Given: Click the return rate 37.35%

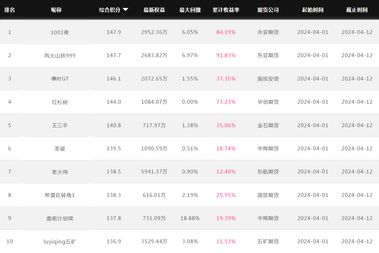Looking at the screenshot, I should [226, 79].
